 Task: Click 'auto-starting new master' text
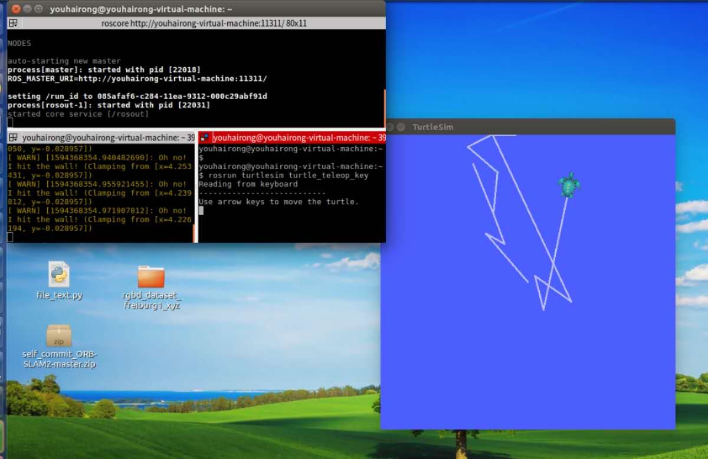click(x=64, y=61)
